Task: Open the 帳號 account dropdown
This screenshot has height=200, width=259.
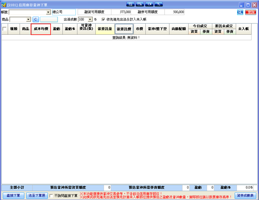Action: click(48, 12)
